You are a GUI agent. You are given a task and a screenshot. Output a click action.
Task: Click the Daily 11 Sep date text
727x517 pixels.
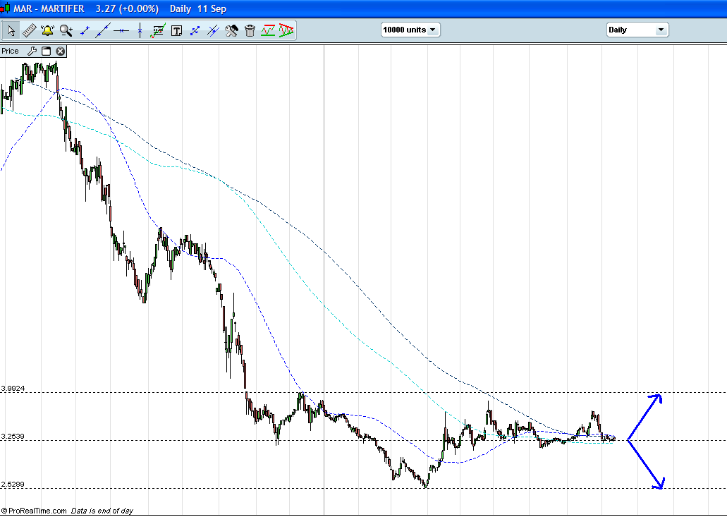(x=198, y=8)
